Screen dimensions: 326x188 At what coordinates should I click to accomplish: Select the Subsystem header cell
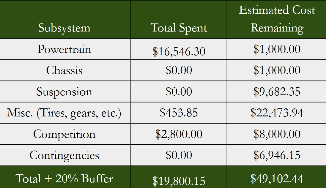pos(65,19)
